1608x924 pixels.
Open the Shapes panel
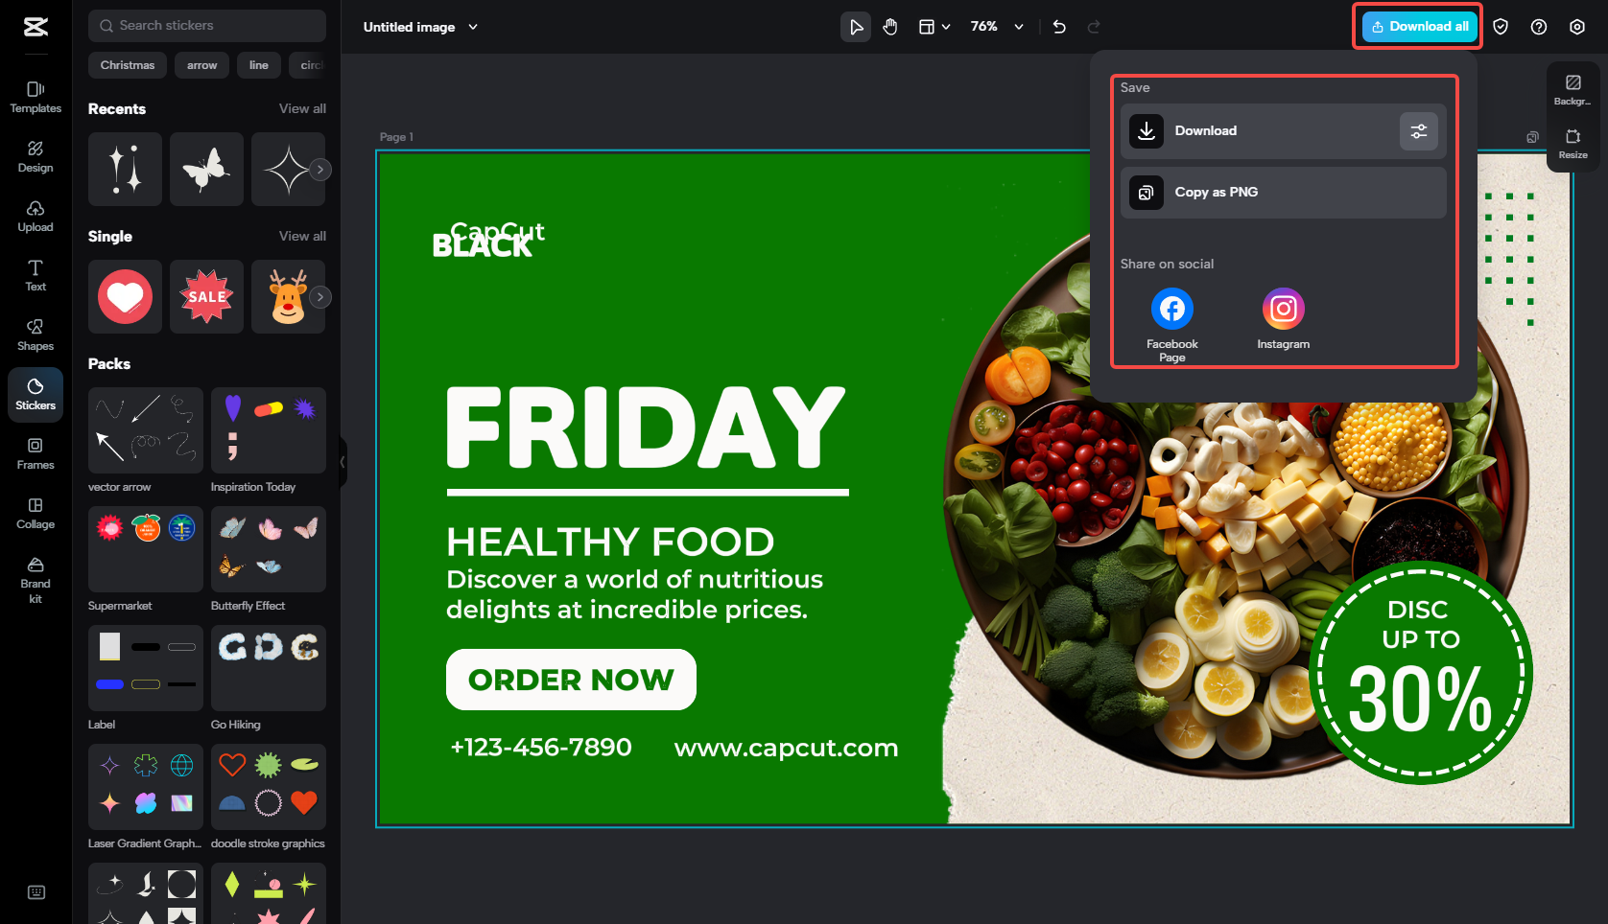(x=35, y=335)
